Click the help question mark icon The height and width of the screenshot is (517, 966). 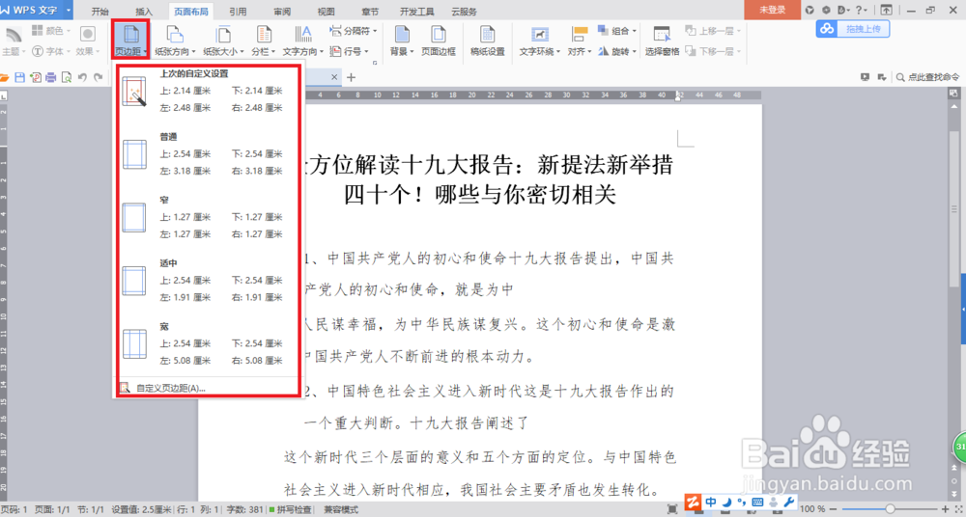[x=858, y=10]
